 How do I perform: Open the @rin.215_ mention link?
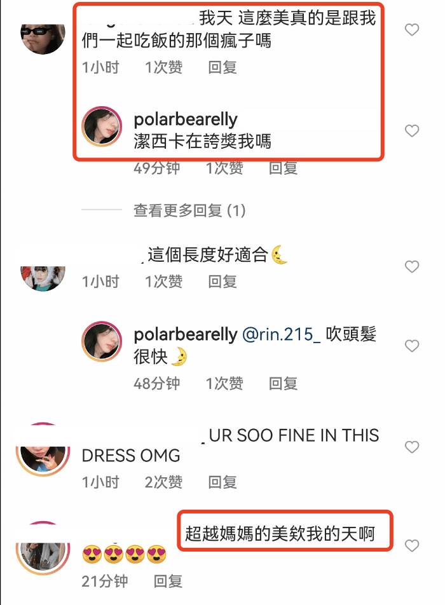click(281, 334)
